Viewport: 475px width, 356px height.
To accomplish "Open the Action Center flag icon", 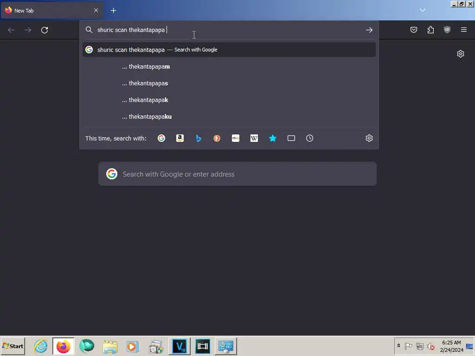I will coord(408,346).
